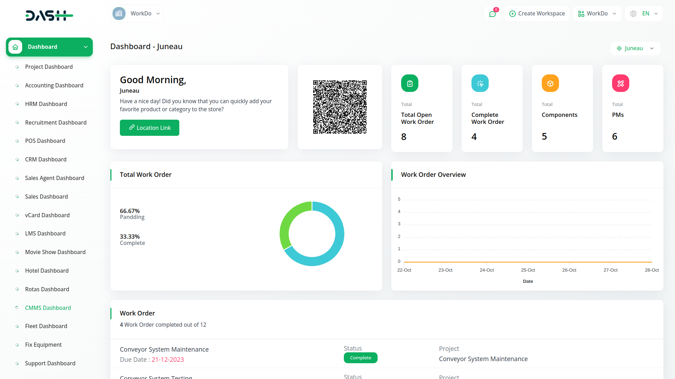
Task: Collapse the Dashboard menu using its chevron
Action: (85, 47)
